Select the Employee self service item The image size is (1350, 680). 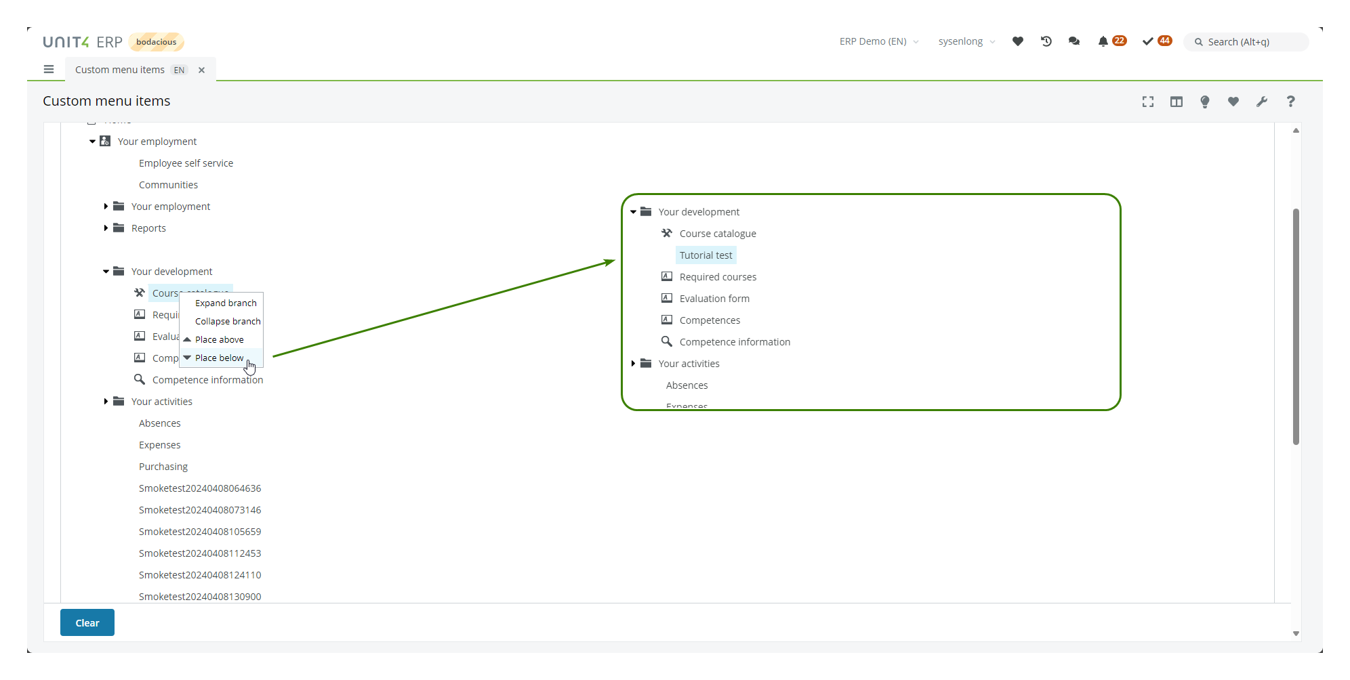(186, 163)
